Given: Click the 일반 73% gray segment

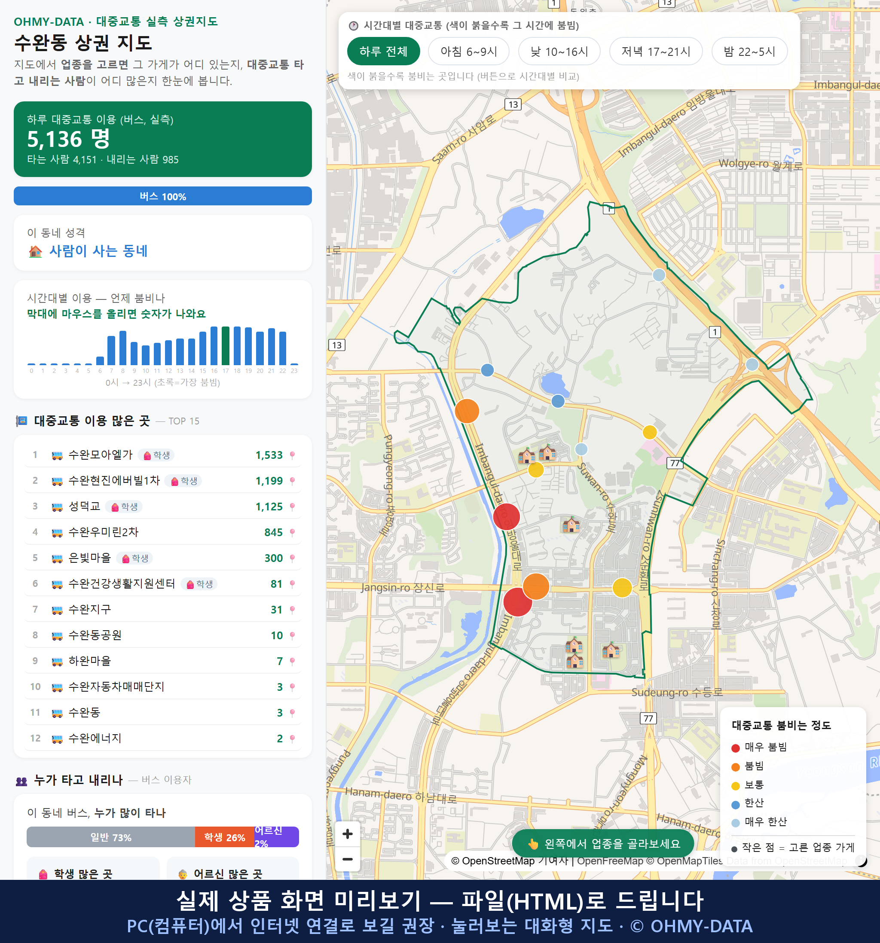Looking at the screenshot, I should pyautogui.click(x=111, y=837).
